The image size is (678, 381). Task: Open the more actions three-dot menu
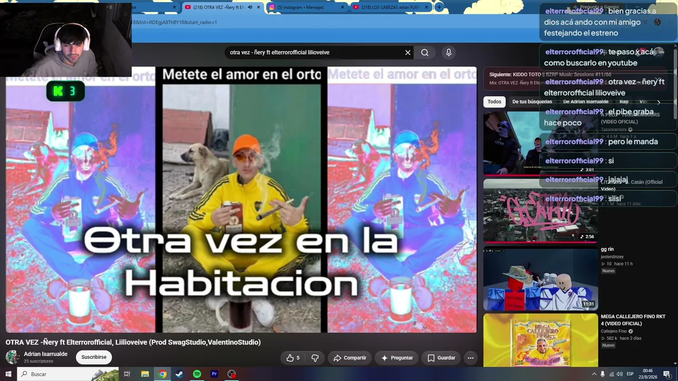(x=470, y=358)
